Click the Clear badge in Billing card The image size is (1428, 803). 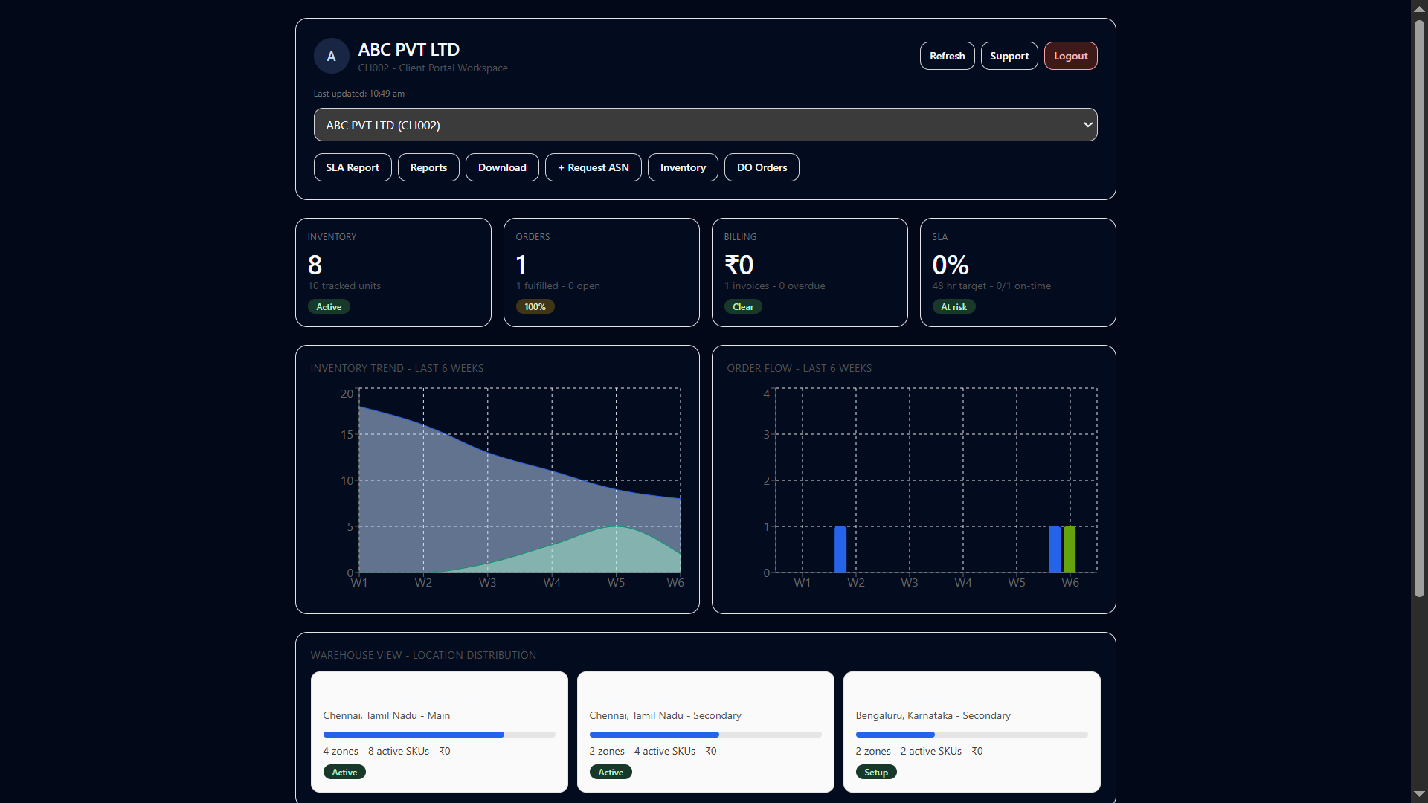click(x=743, y=306)
